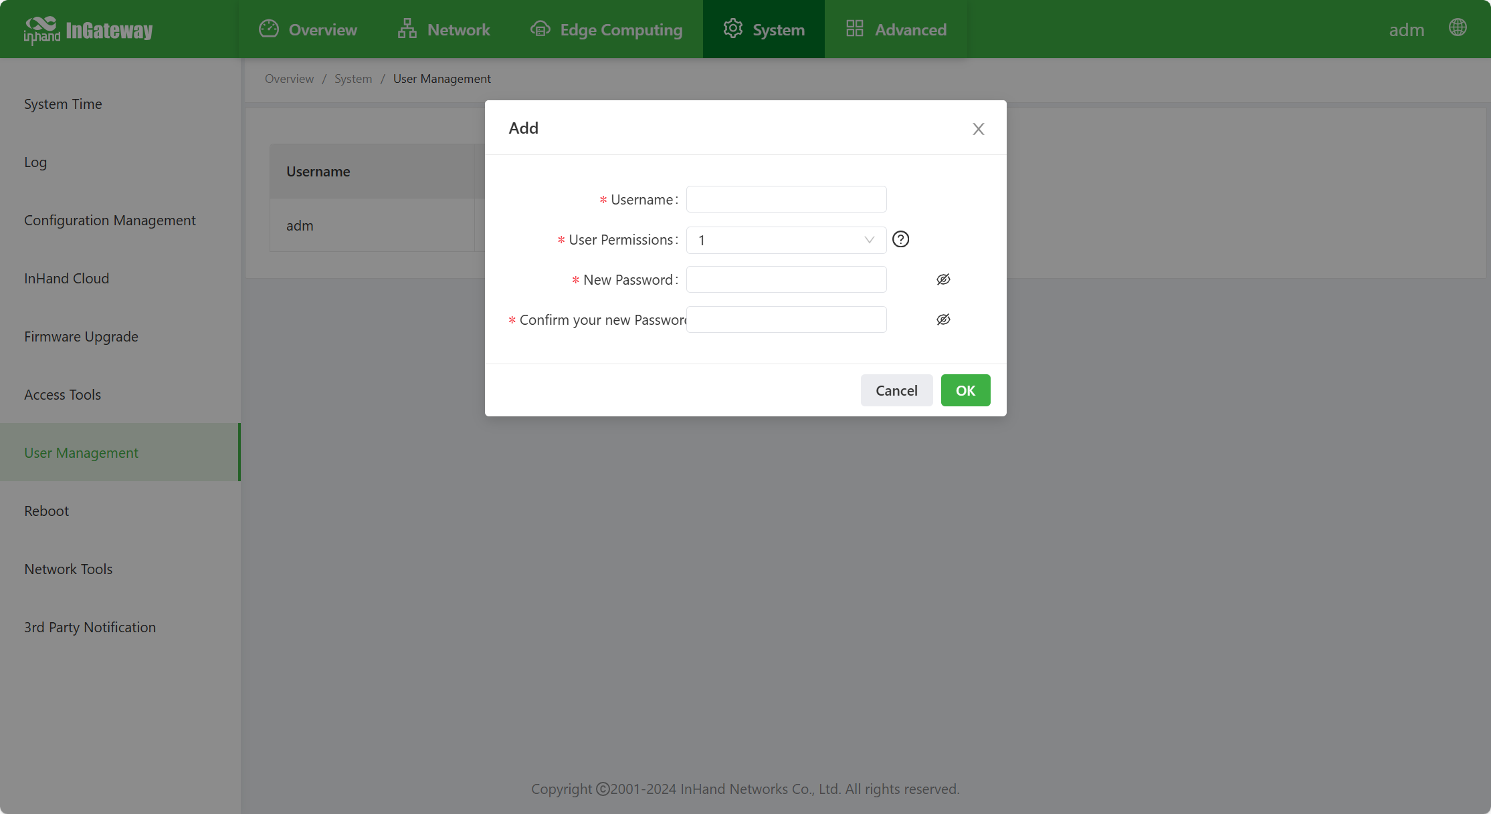Toggle visibility of the confirm password field
This screenshot has width=1491, height=814.
943,319
